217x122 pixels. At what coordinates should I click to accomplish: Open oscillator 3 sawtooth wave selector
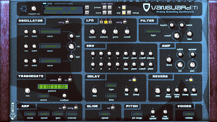click(x=50, y=61)
